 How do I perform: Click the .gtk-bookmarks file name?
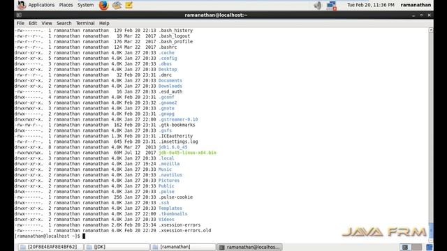pos(177,125)
